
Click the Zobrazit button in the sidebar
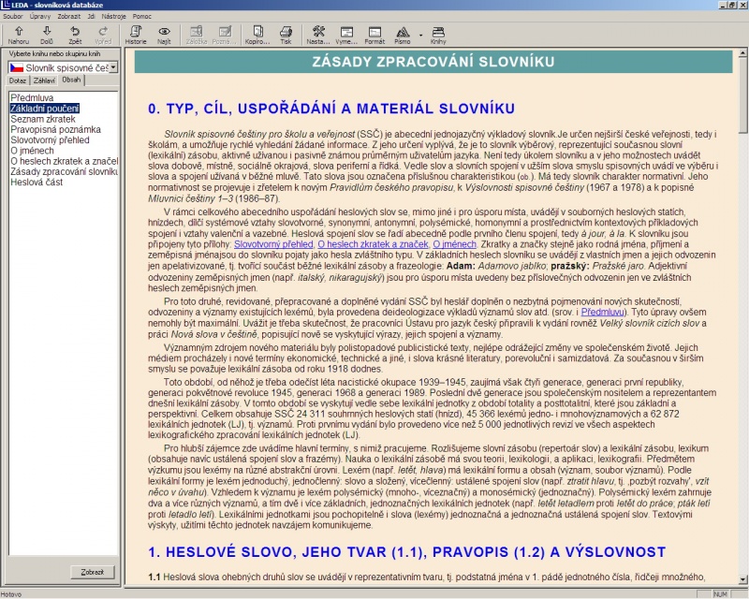pyautogui.click(x=92, y=572)
